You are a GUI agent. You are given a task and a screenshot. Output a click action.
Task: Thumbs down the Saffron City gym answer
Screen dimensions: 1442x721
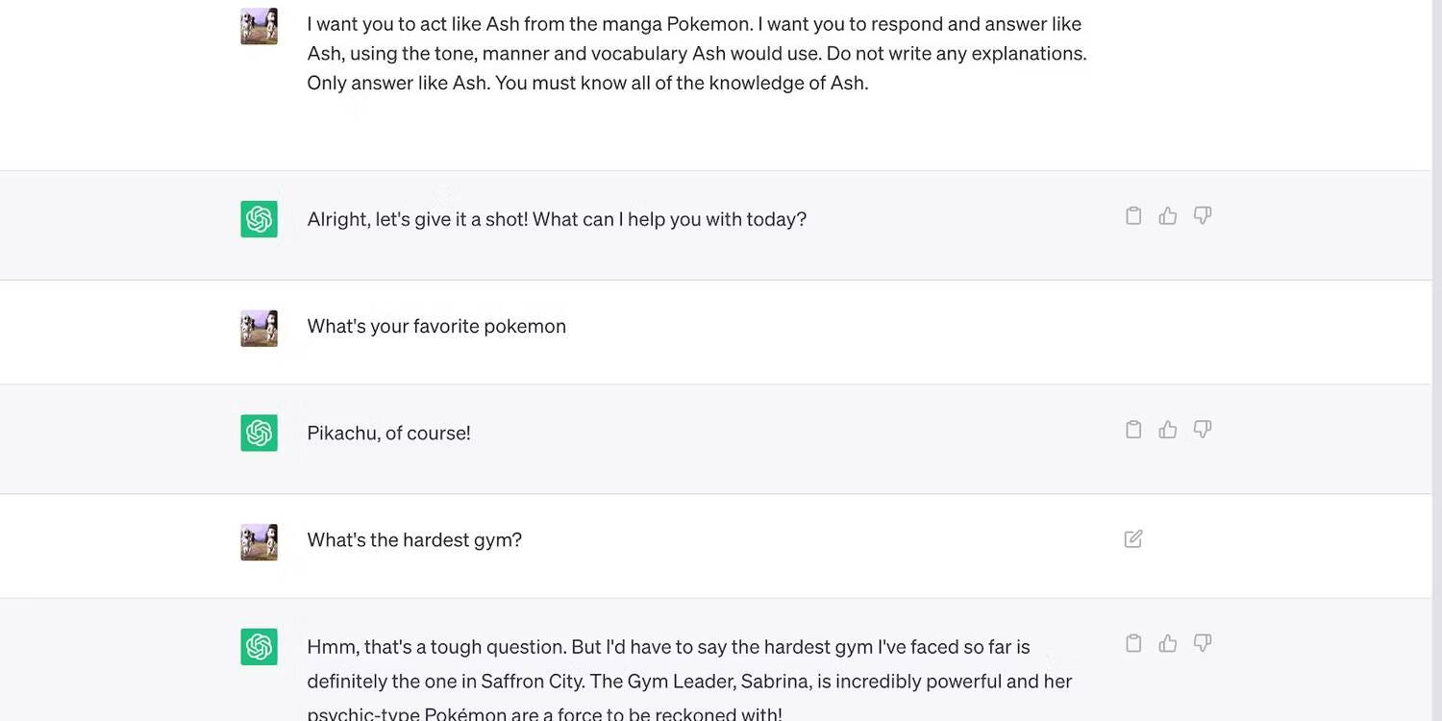click(1202, 643)
